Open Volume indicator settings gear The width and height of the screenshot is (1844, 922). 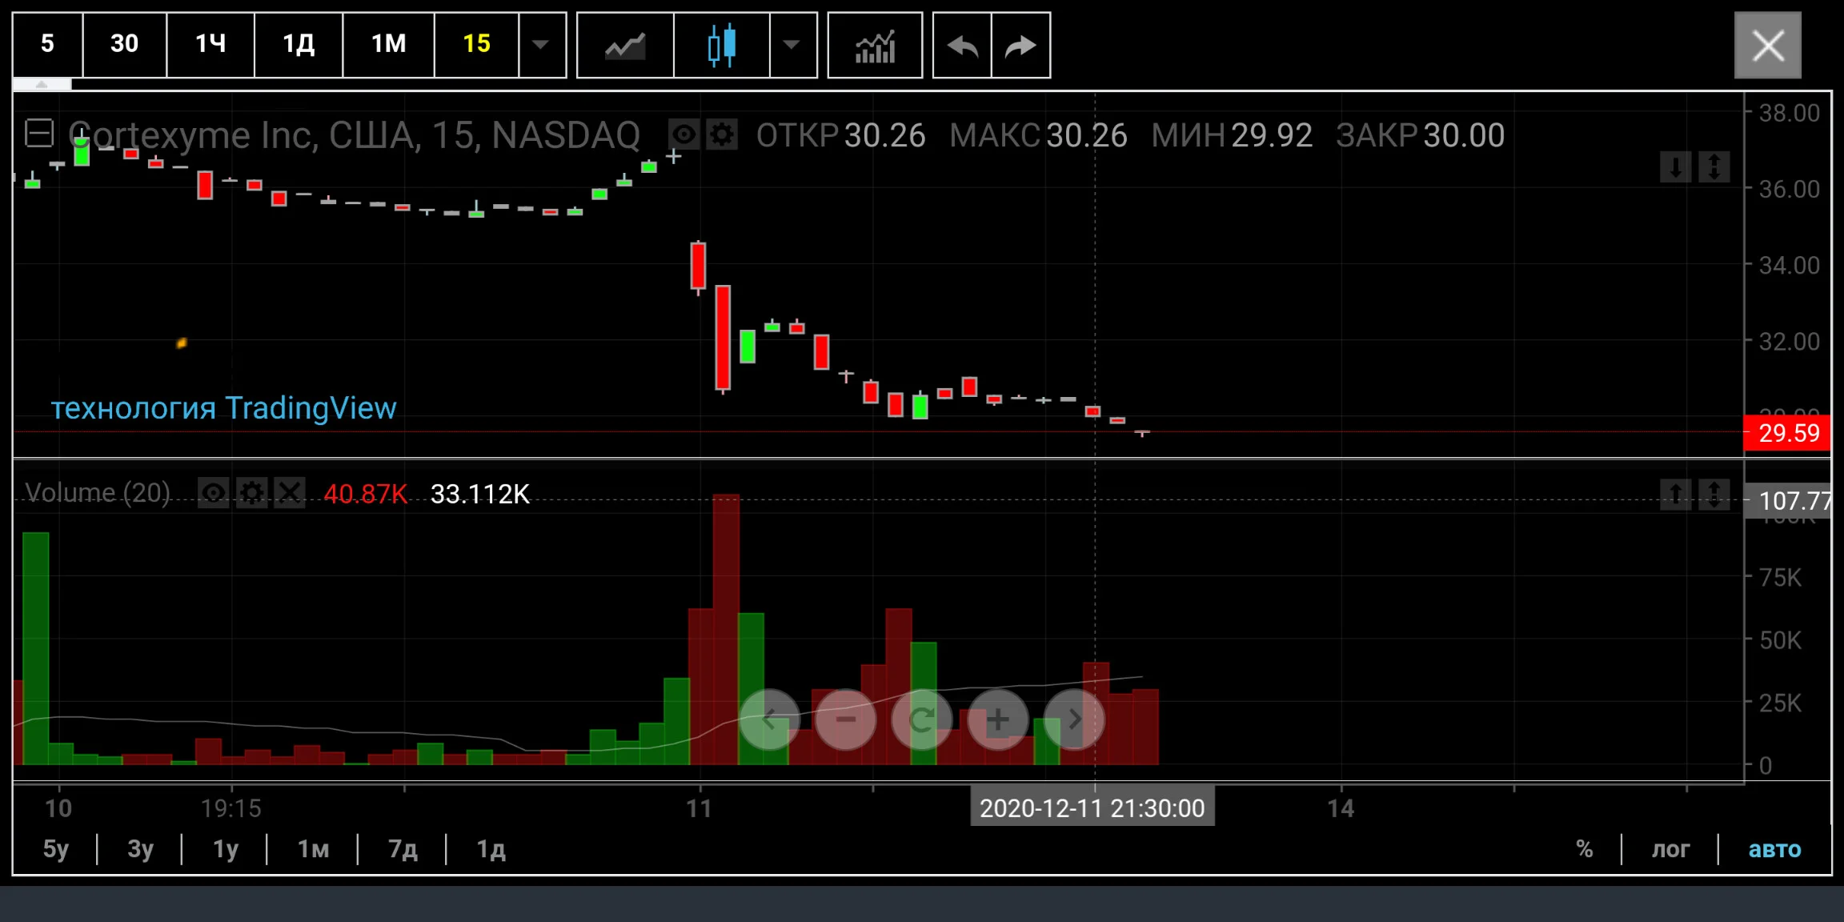[251, 493]
